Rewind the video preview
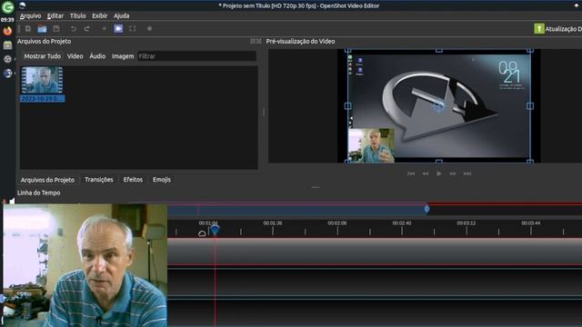This screenshot has height=327, width=582. [x=426, y=173]
